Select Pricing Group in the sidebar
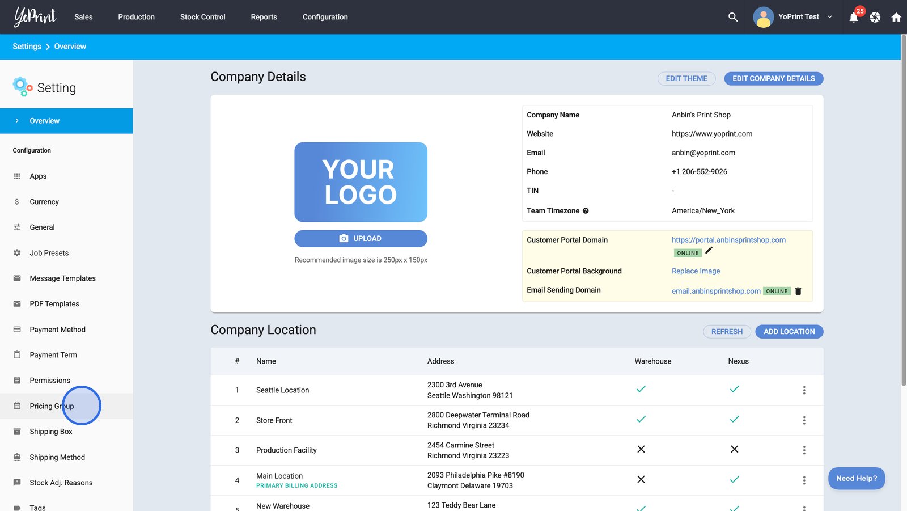 52,406
